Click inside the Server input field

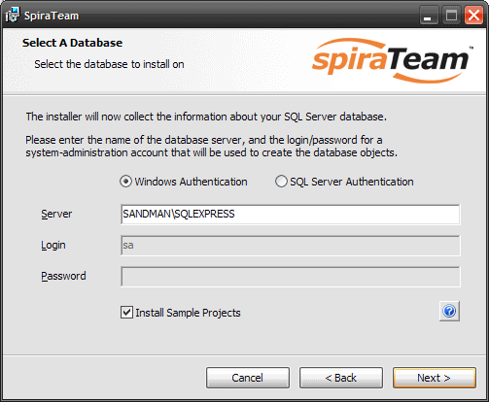tap(291, 214)
